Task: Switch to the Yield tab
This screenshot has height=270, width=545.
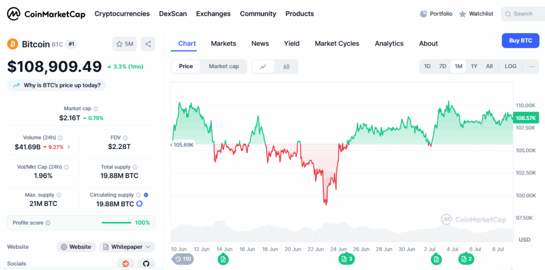Action: (292, 44)
